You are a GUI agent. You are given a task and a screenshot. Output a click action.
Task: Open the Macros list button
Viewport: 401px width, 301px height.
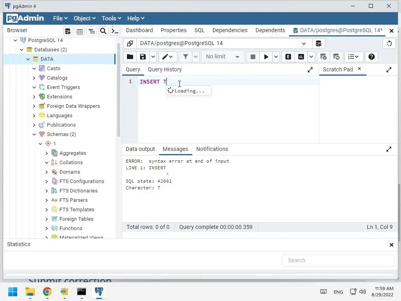[x=354, y=56]
